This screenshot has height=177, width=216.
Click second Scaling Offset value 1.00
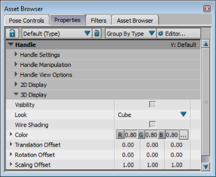point(152,165)
